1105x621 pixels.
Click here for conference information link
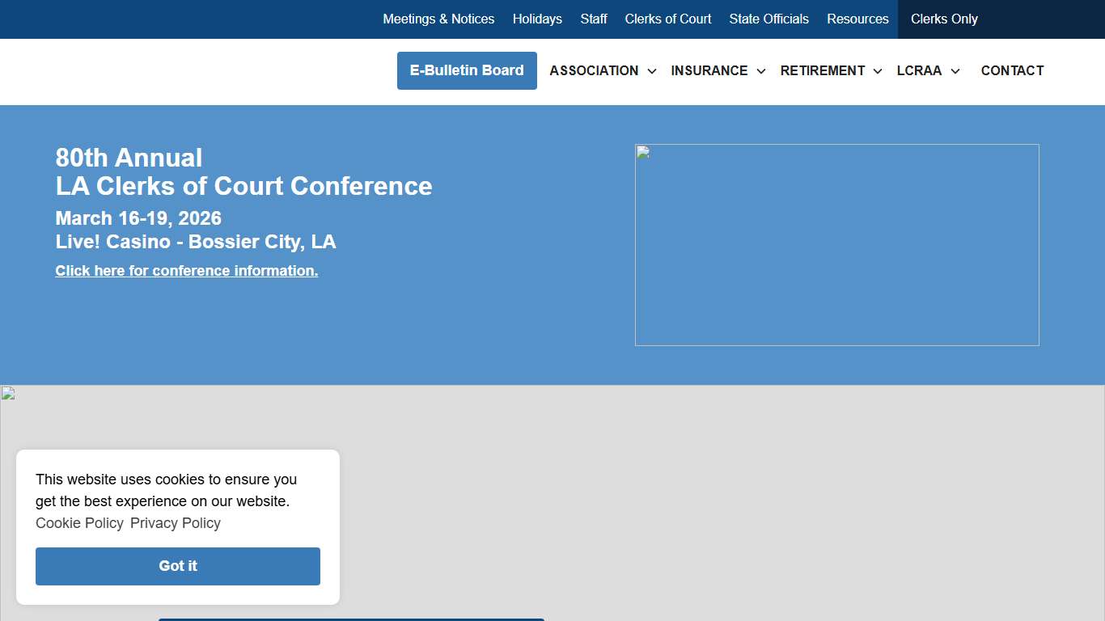click(x=186, y=271)
